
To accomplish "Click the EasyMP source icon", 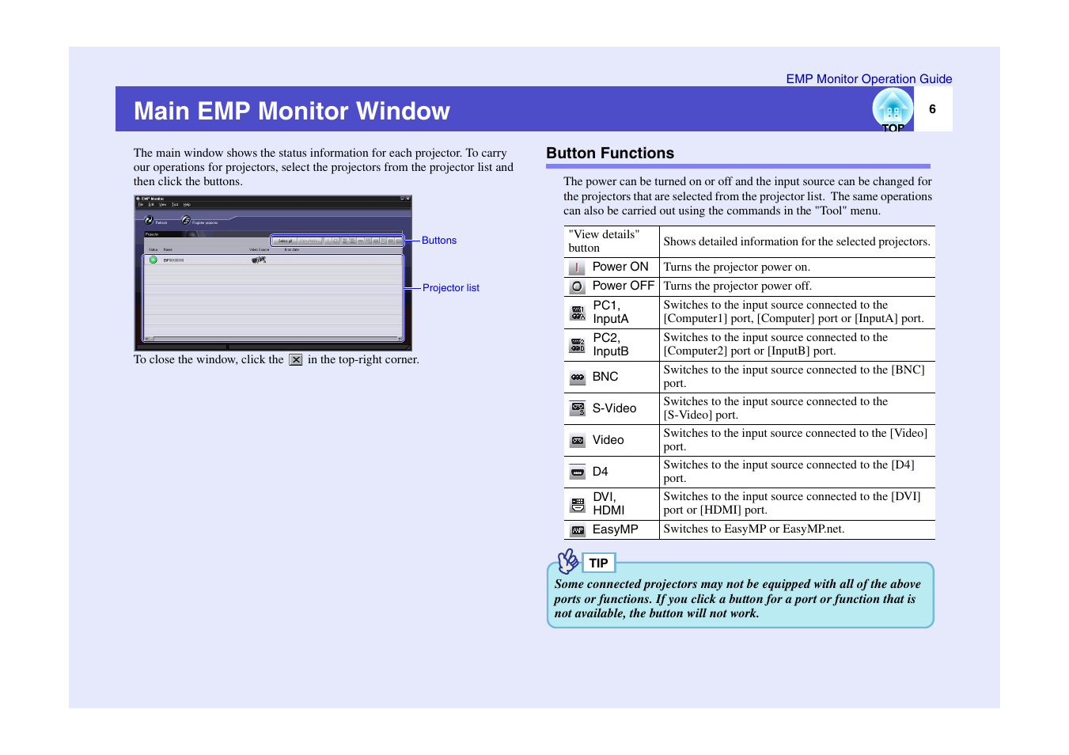I will [x=578, y=530].
